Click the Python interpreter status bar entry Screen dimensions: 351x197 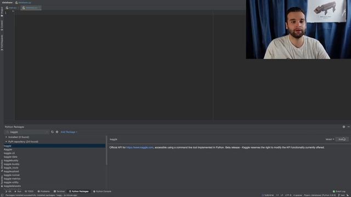click(x=320, y=195)
